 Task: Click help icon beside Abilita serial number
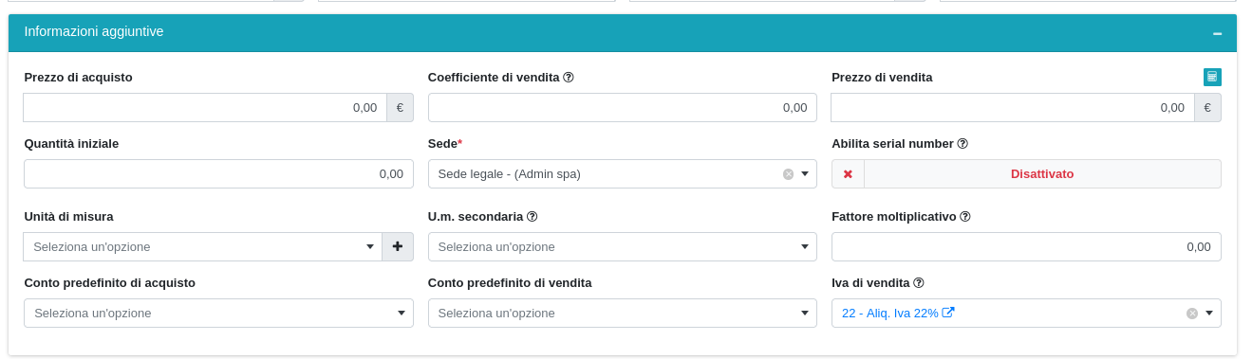point(962,144)
